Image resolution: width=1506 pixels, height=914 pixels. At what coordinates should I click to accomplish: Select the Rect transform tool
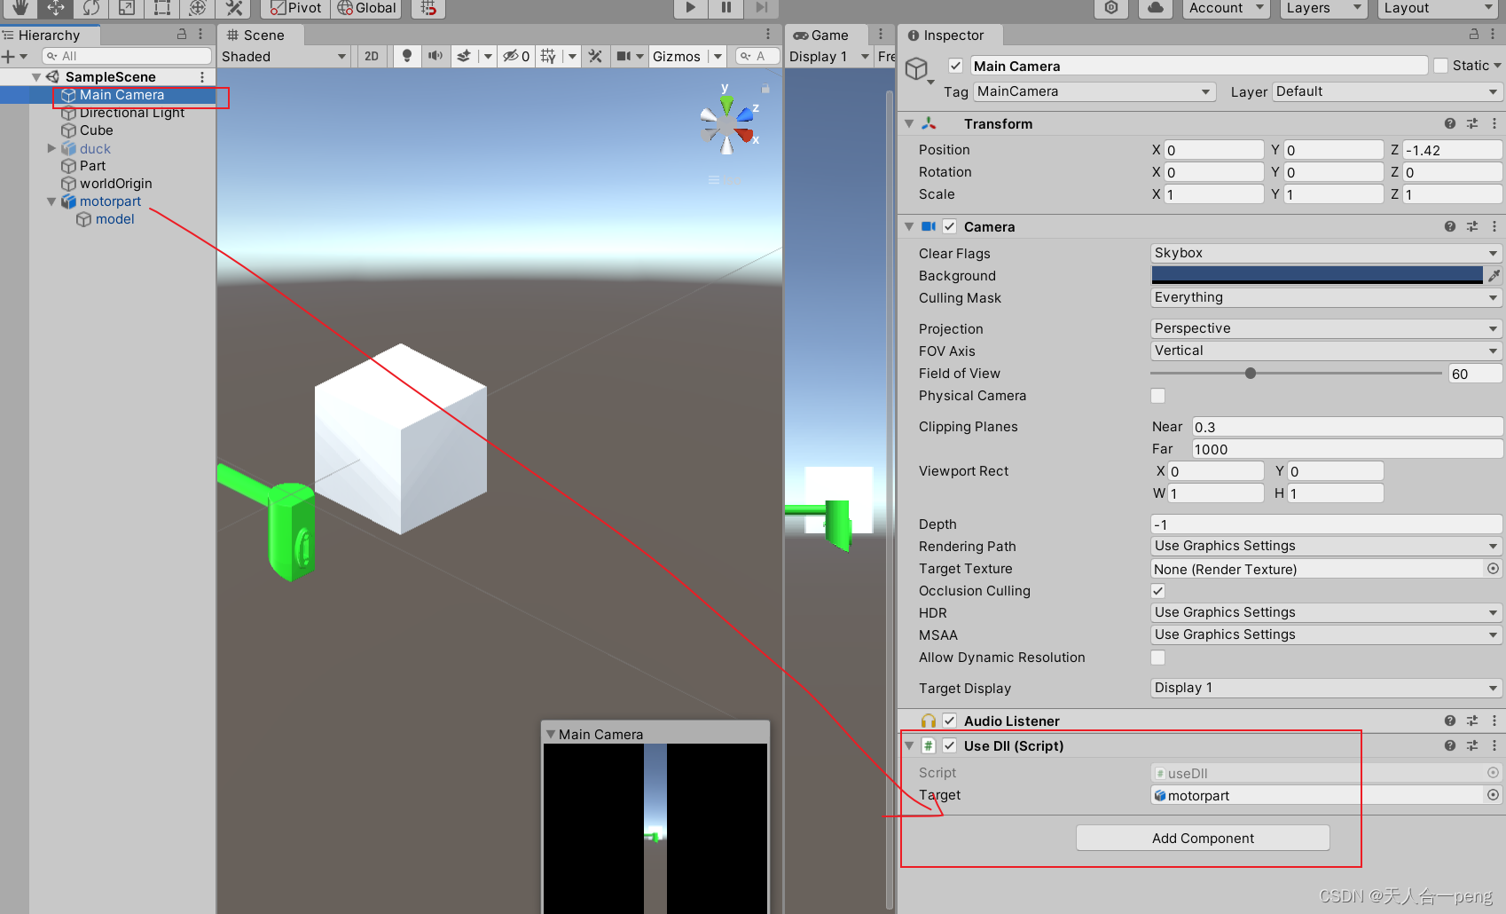161,9
